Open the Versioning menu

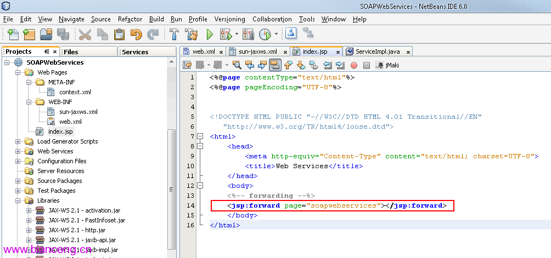(x=230, y=19)
